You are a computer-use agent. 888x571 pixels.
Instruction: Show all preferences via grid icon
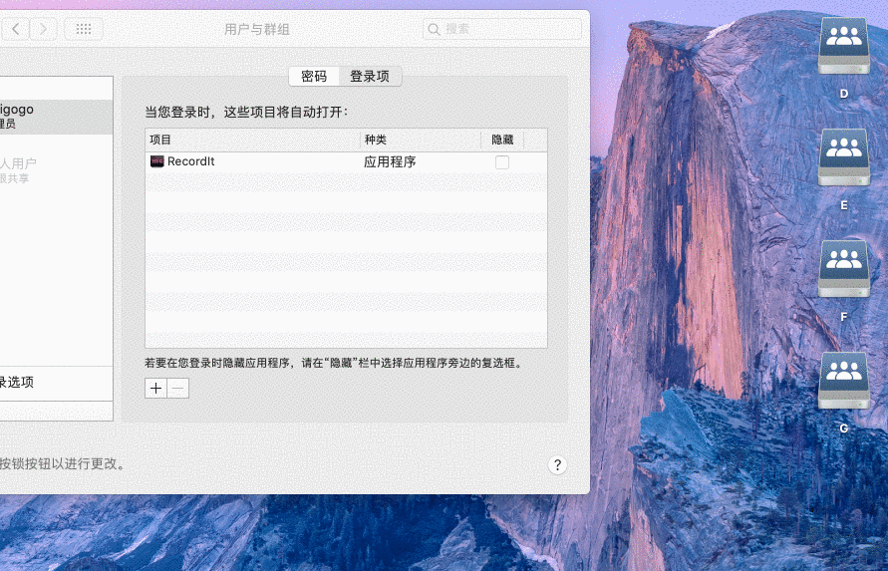point(84,29)
